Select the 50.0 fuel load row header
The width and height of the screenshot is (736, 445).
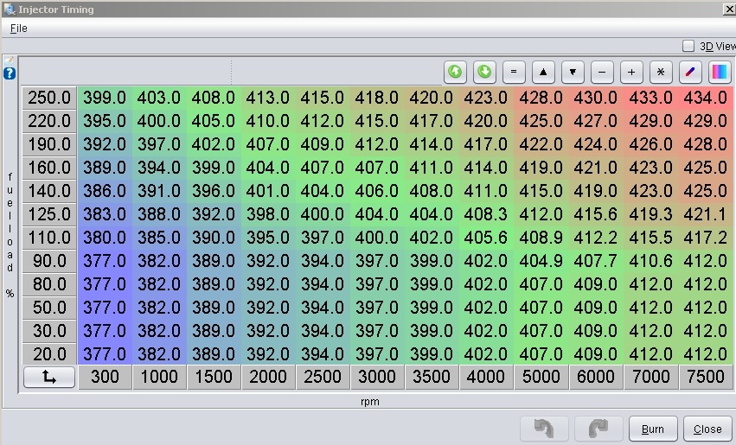pyautogui.click(x=49, y=308)
